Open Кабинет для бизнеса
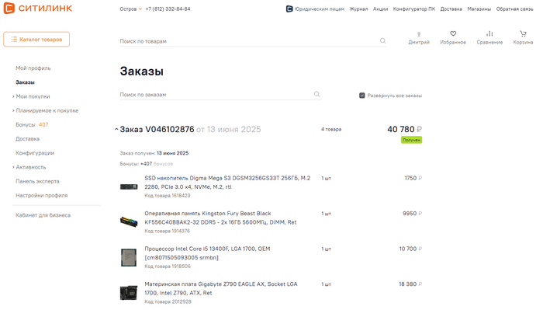 coord(43,215)
